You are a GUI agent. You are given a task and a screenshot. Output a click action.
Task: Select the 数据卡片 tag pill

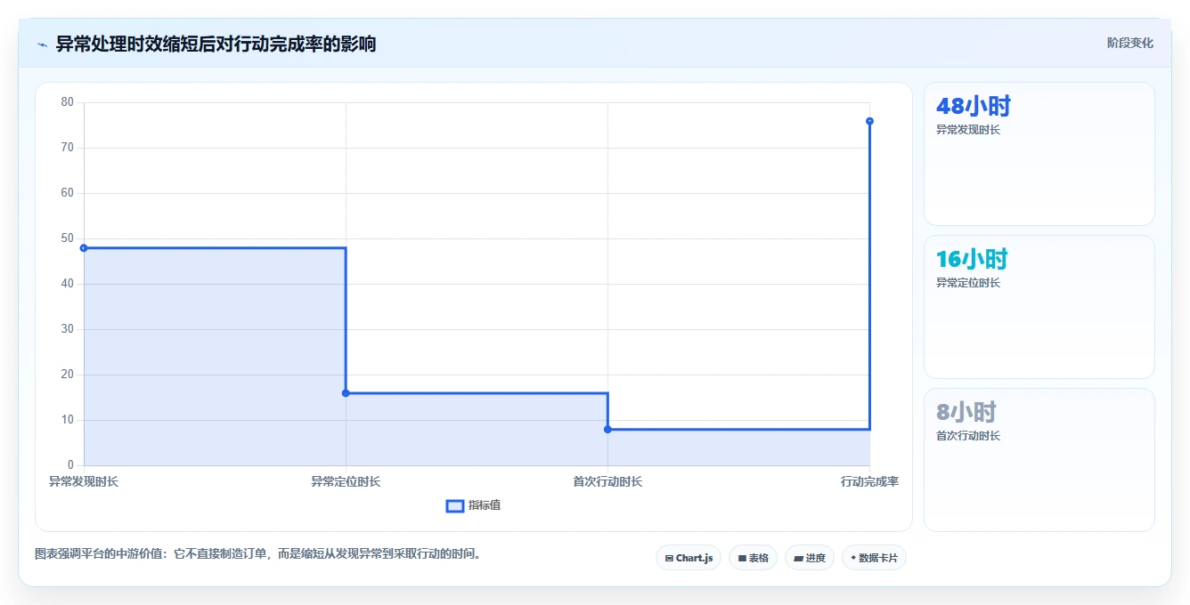coord(874,558)
